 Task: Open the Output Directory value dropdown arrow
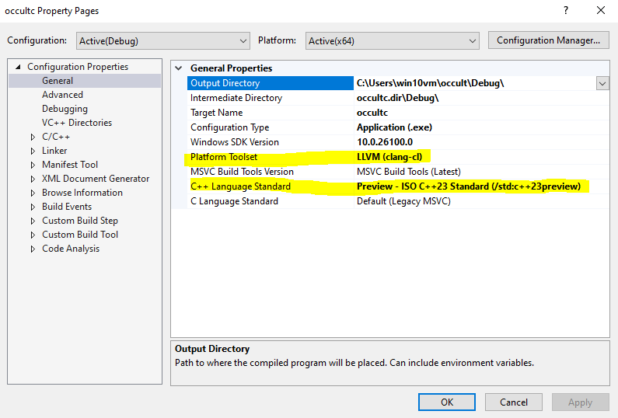602,83
